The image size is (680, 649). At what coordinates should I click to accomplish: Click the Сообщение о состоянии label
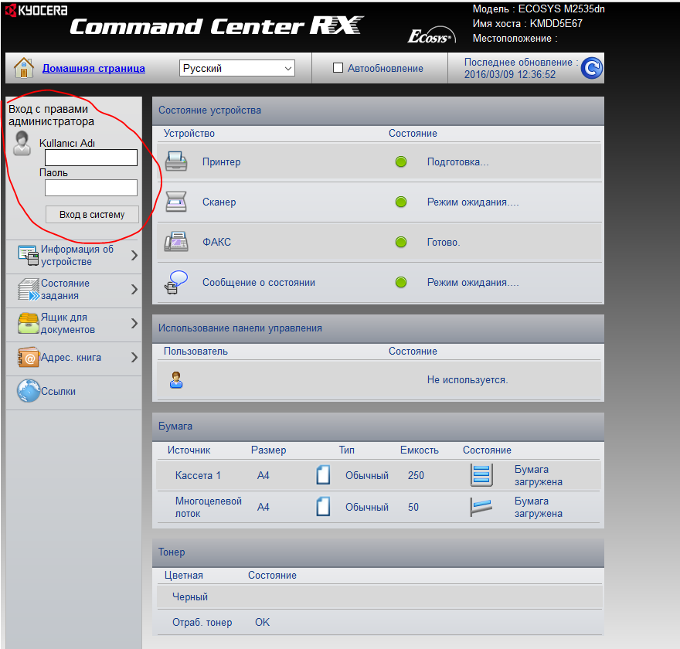(258, 282)
